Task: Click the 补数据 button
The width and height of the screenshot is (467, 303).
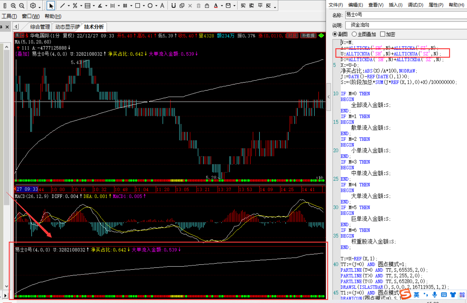Action: pos(308,36)
